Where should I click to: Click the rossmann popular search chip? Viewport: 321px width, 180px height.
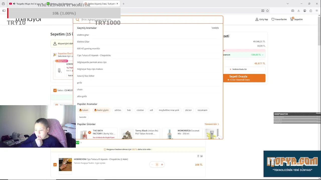pyautogui.click(x=202, y=110)
